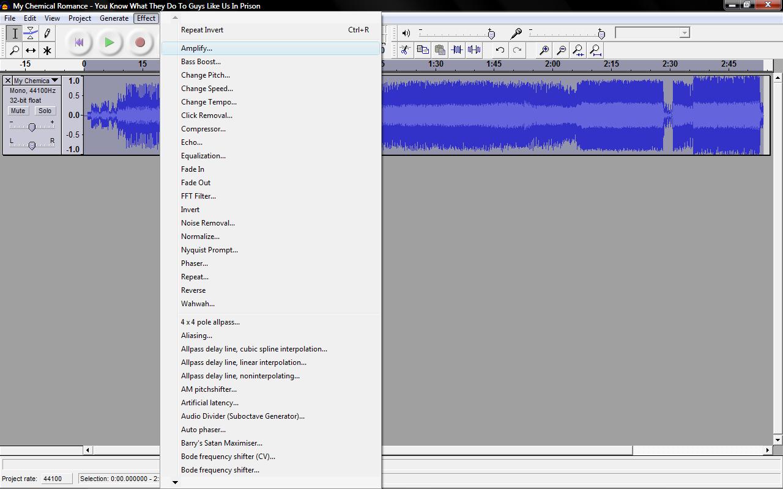Click horizontal scrollbar right arrow
Image resolution: width=783 pixels, height=489 pixels.
[x=768, y=450]
